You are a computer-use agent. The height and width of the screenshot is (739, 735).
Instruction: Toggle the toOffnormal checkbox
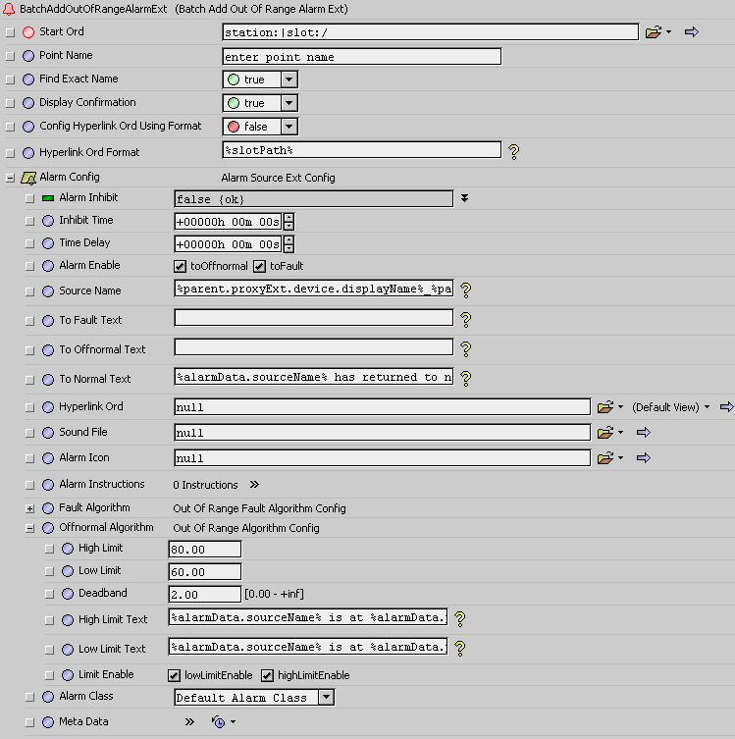click(x=180, y=266)
